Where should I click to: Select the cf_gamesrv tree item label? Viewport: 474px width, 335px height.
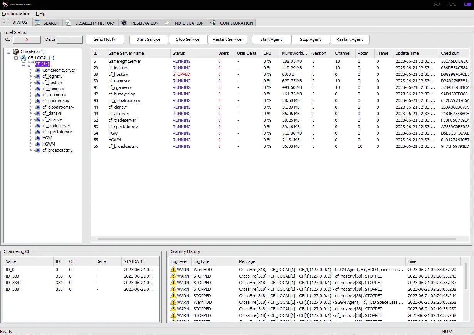tap(52, 89)
